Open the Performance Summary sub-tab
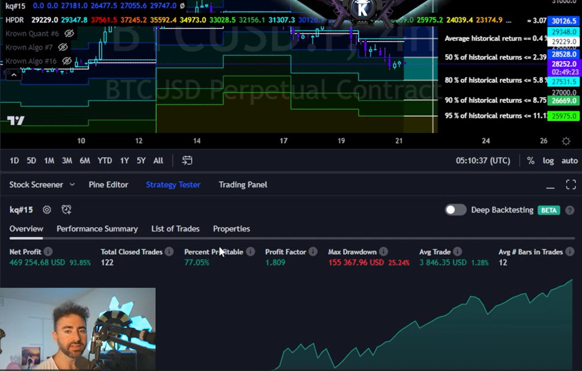 [x=97, y=229]
